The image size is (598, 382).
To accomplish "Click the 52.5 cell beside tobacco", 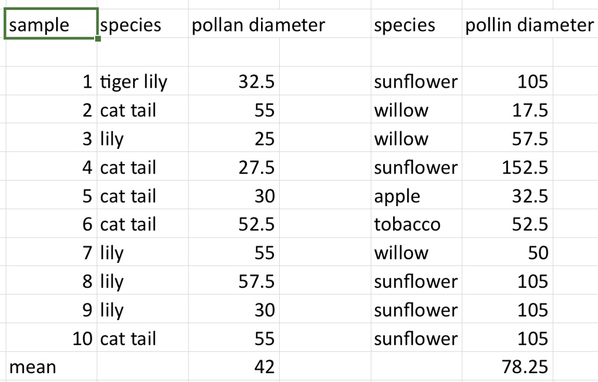I will tap(507, 224).
